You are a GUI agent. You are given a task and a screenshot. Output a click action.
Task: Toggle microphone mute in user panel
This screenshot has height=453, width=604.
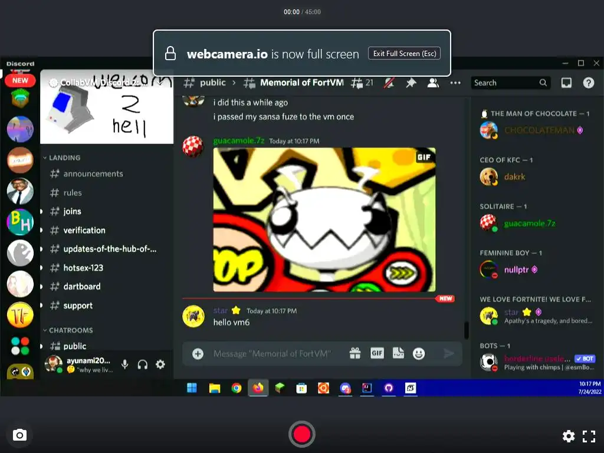(125, 365)
